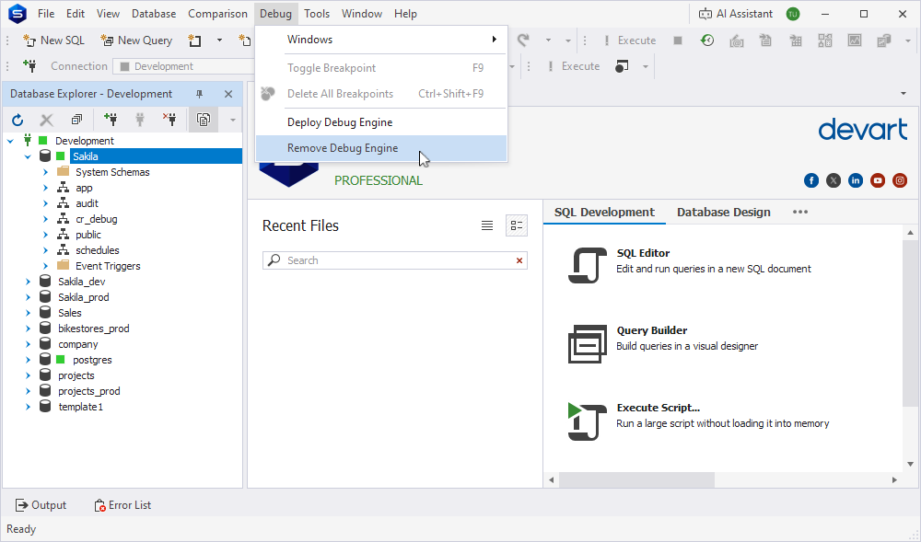Click the New Connection plug icon in Database Explorer

(x=111, y=120)
